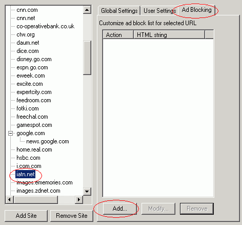The width and height of the screenshot is (242, 225).
Task: Select disney.go.com in the site tree
Action: (34, 59)
